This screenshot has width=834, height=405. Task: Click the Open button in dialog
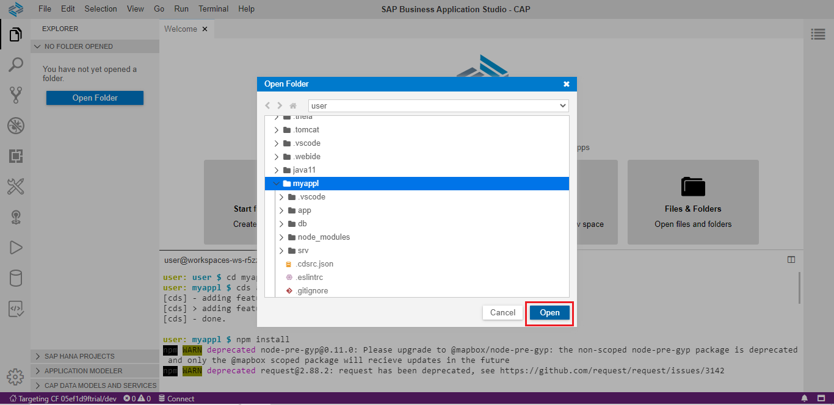pyautogui.click(x=549, y=313)
